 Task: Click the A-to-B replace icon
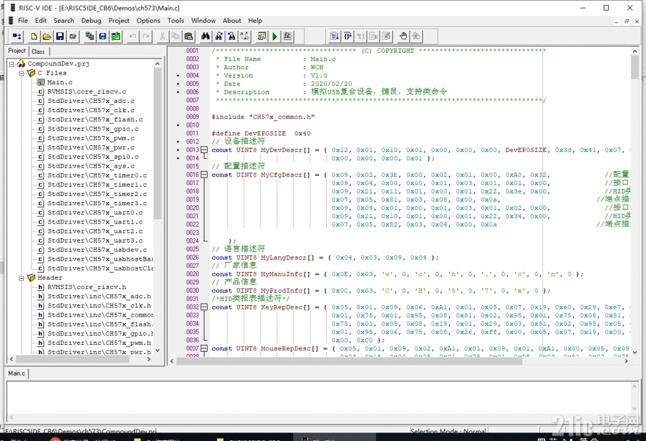(x=245, y=36)
